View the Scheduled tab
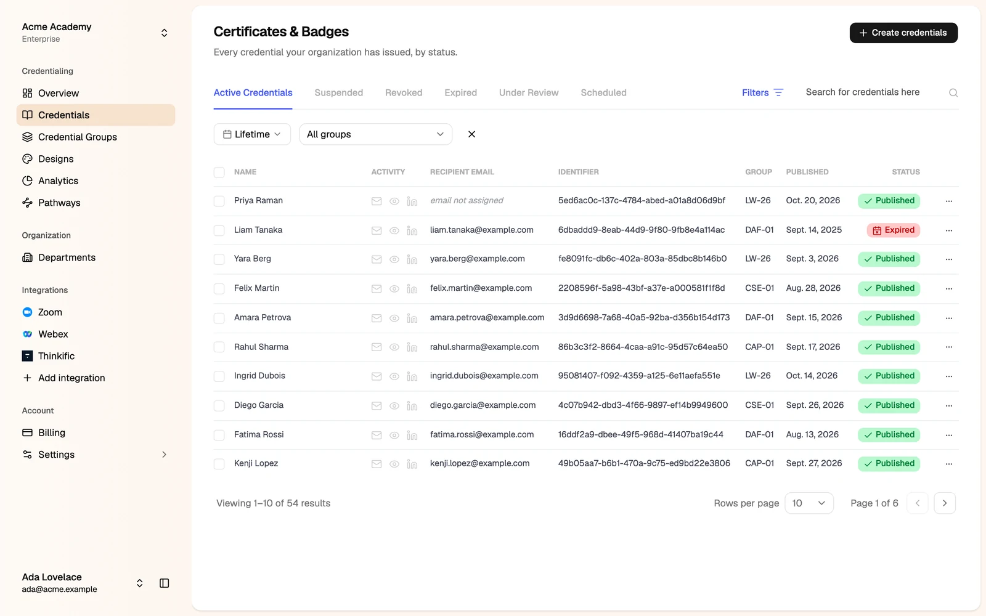This screenshot has width=986, height=616. 603,93
